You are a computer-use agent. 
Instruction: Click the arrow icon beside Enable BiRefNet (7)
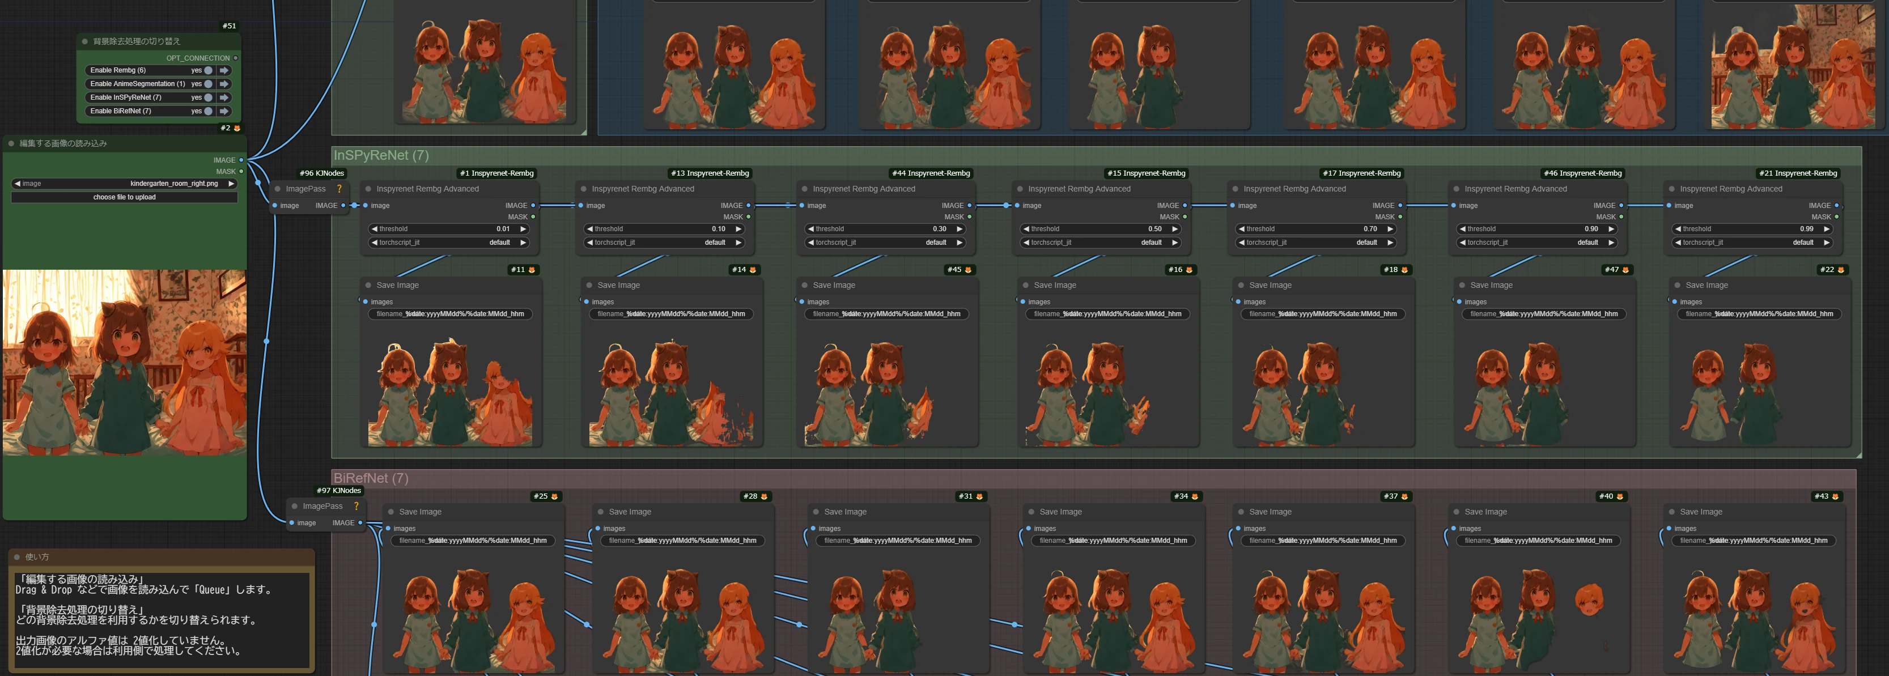[224, 112]
